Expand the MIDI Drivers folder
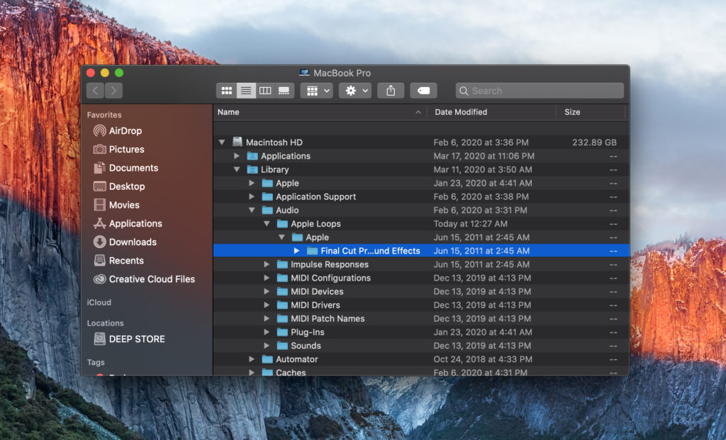The height and width of the screenshot is (440, 726). click(x=267, y=305)
